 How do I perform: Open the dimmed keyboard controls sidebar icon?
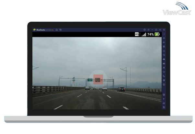tap(164, 51)
